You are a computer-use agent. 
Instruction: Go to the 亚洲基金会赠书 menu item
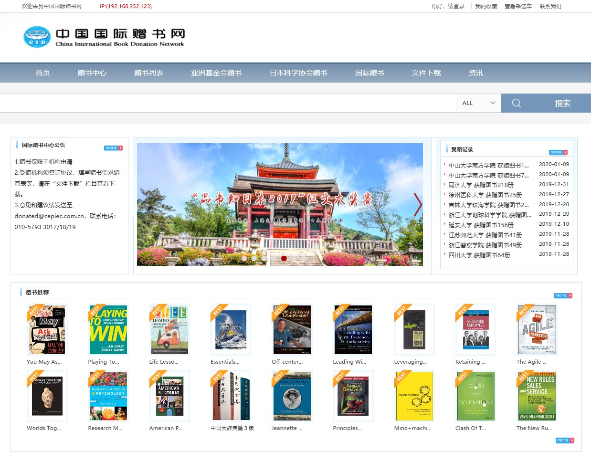coord(216,73)
